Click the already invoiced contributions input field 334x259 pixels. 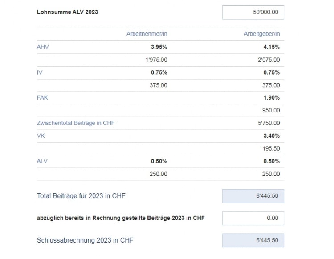pos(253,218)
